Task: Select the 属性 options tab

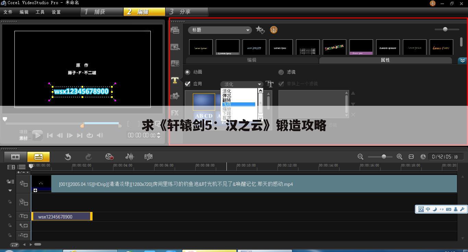Action: tap(385, 60)
